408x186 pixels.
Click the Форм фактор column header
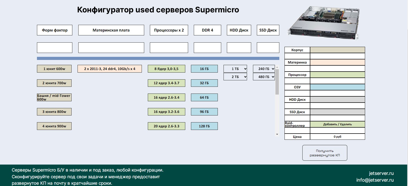coord(55,30)
